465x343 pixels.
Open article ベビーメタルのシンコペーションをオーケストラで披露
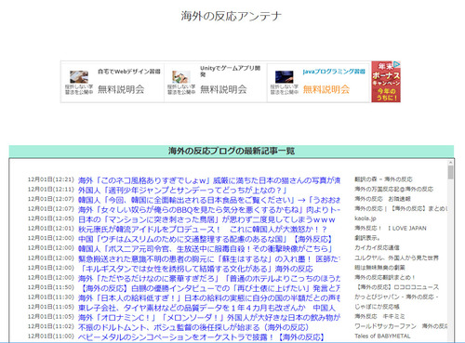201,337
